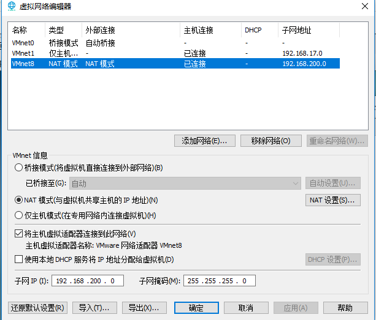Click the 主机连接 column header

(211, 30)
